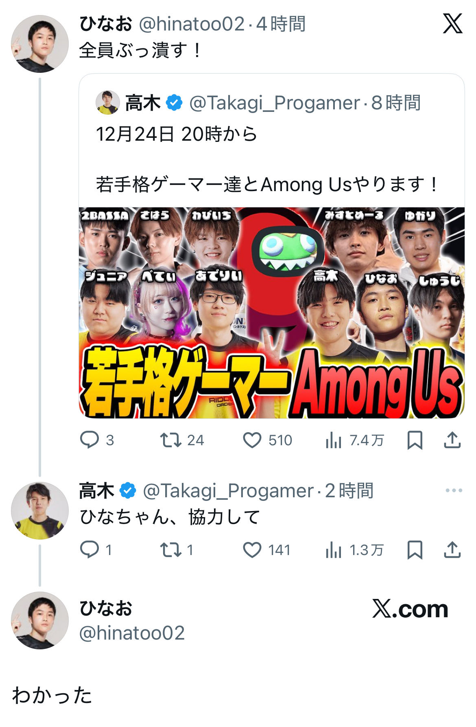The width and height of the screenshot is (476, 727).
Task: Open @Takagi_Progamer handle in quoted post
Action: click(x=275, y=103)
